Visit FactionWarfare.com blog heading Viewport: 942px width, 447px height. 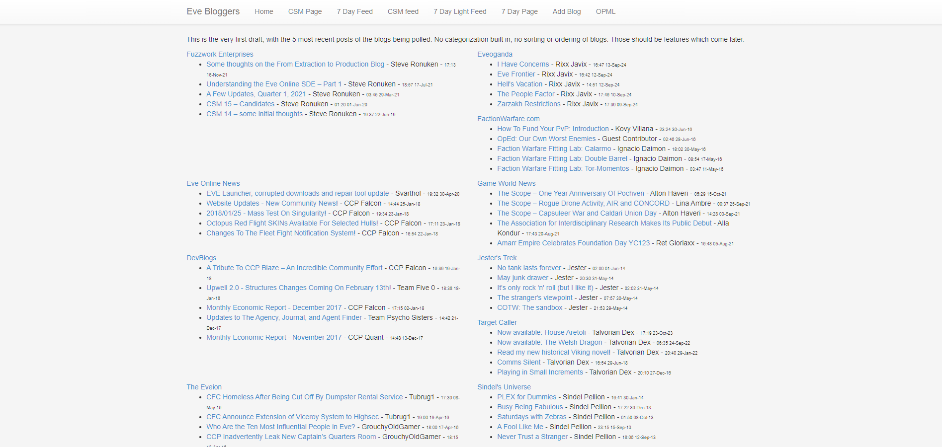pyautogui.click(x=508, y=119)
